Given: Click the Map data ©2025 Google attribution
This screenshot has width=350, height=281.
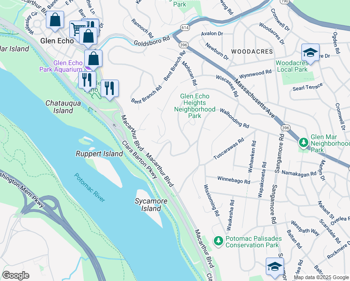Looking at the screenshot, I should [321, 278].
